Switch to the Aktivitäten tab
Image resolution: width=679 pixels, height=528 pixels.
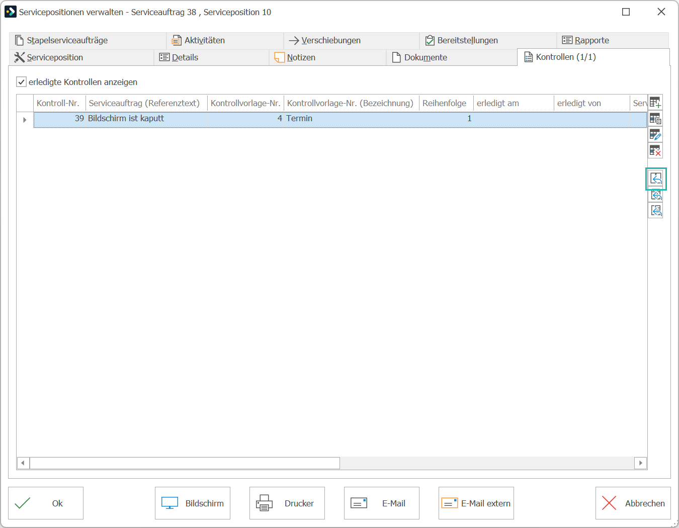pos(225,40)
